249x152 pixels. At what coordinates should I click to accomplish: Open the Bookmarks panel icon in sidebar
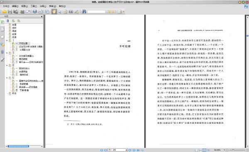[x=2, y=22]
